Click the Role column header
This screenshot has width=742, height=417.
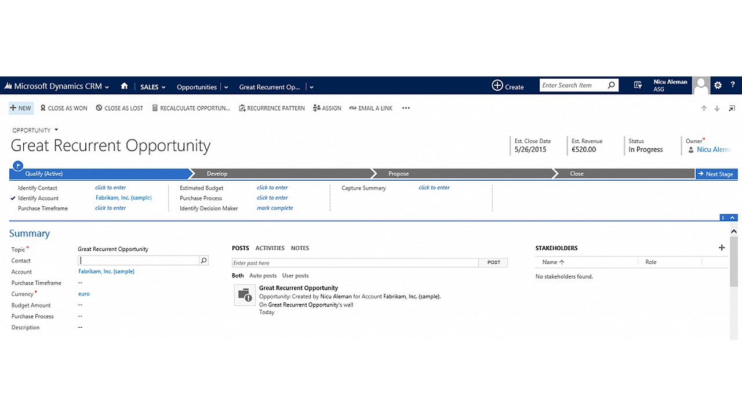651,262
